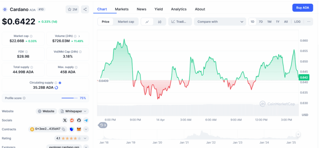Open explorer.cardano.org link
The height and width of the screenshot is (148, 319).
(x=64, y=147)
